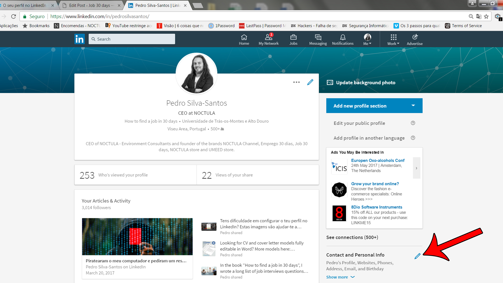Click the translate page icon
This screenshot has width=503, height=283.
(479, 17)
